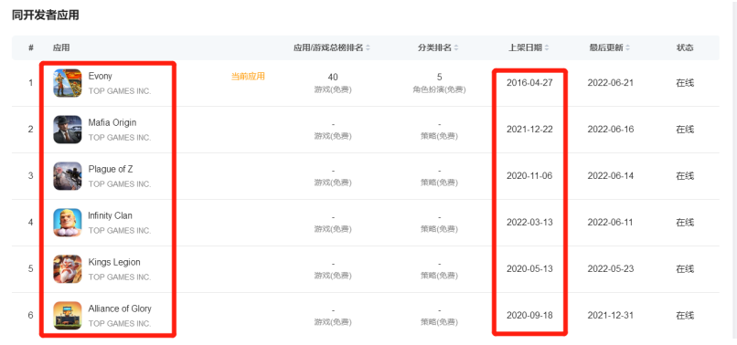Click the 角色扮演(免费) category text
The height and width of the screenshot is (345, 737).
click(439, 89)
